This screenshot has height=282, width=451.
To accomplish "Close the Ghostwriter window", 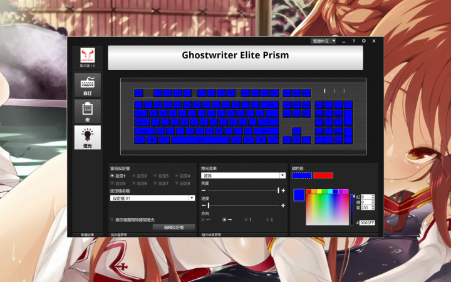I will pos(374,41).
